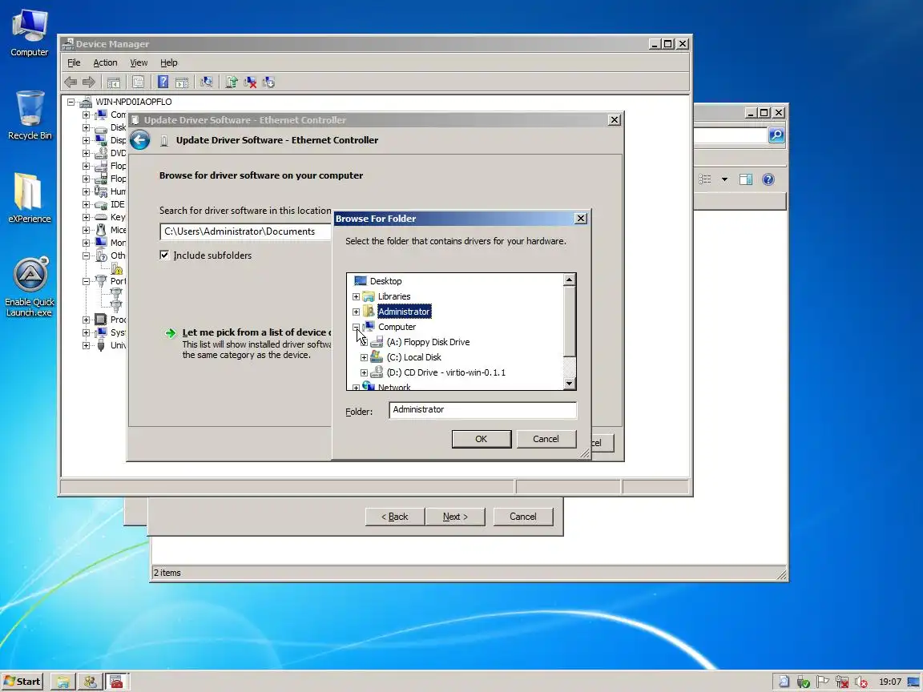
Task: Expand the Libraries node in folder tree
Action: click(356, 296)
